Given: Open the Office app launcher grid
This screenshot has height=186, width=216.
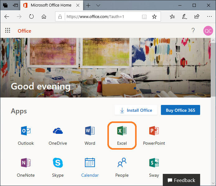Looking at the screenshot, I should point(7,30).
